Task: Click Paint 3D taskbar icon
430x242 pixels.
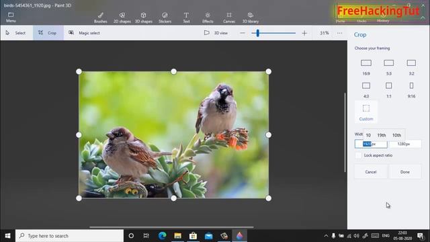Action: point(239,236)
